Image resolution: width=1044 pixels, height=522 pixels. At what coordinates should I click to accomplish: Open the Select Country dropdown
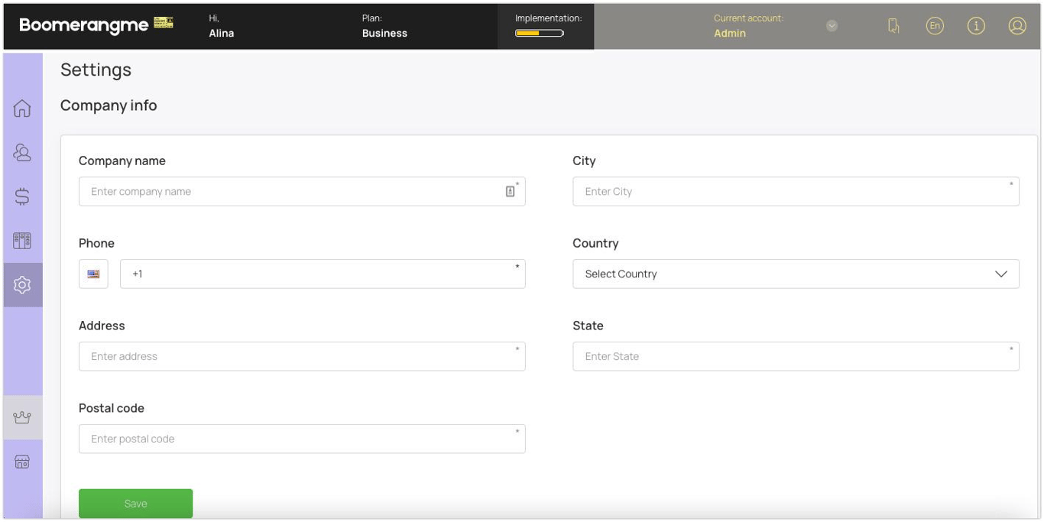(x=796, y=274)
